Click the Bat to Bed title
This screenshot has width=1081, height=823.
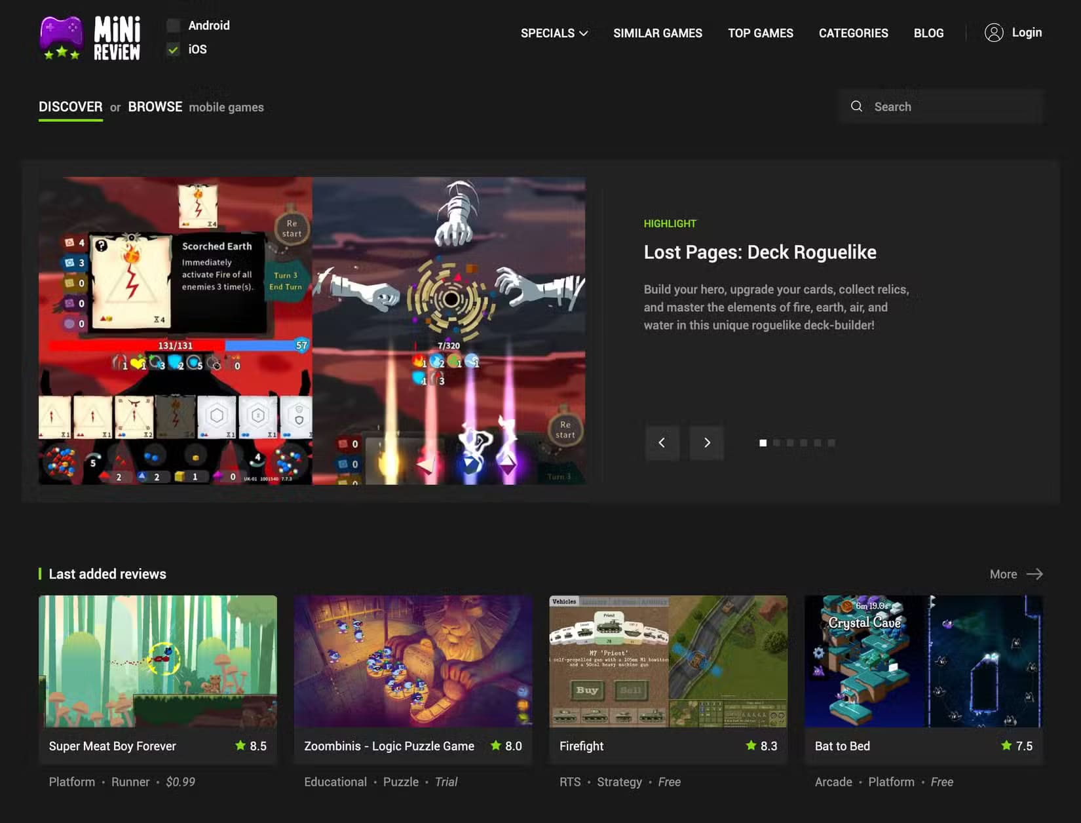843,746
